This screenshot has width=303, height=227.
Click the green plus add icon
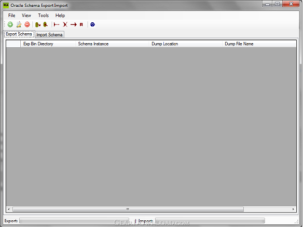[x=10, y=24]
